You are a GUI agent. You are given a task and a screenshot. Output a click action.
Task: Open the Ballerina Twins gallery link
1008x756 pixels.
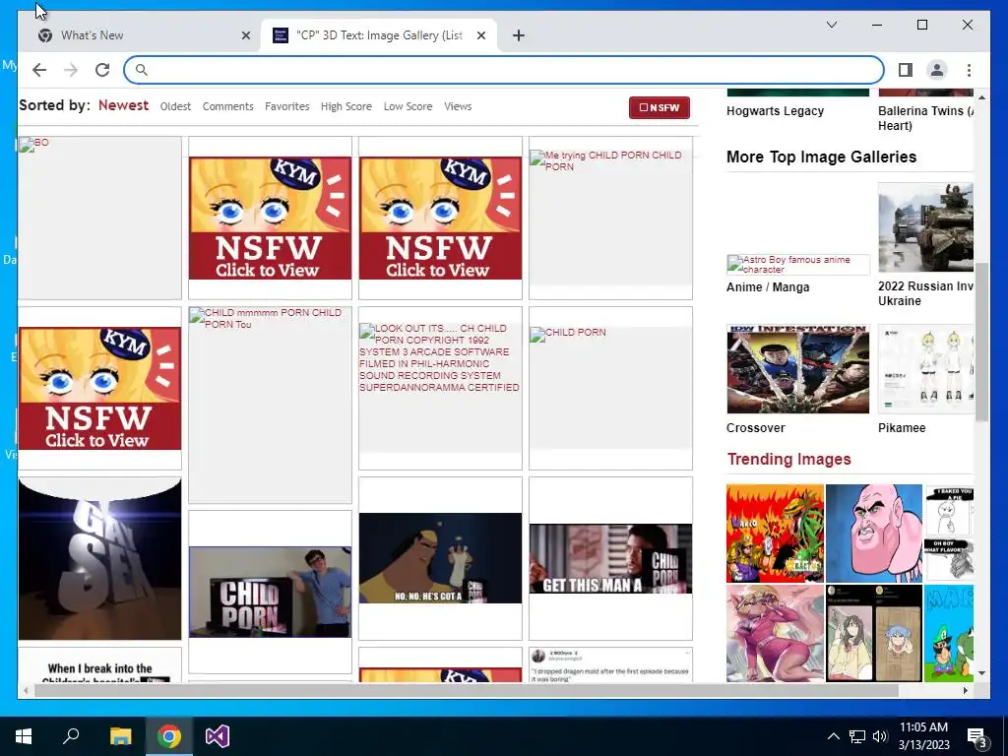click(925, 118)
